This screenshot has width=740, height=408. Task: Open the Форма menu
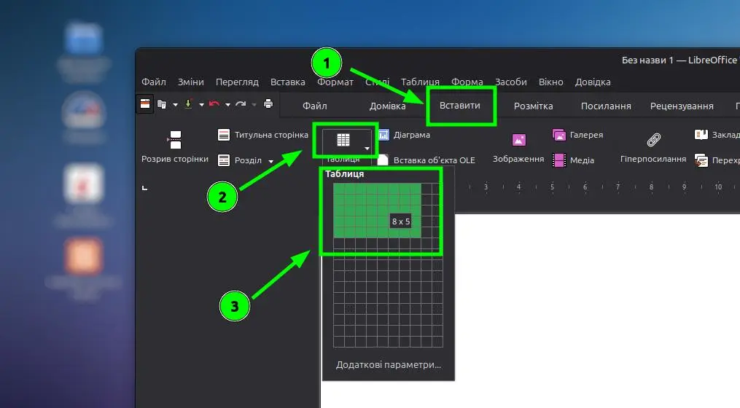(467, 82)
